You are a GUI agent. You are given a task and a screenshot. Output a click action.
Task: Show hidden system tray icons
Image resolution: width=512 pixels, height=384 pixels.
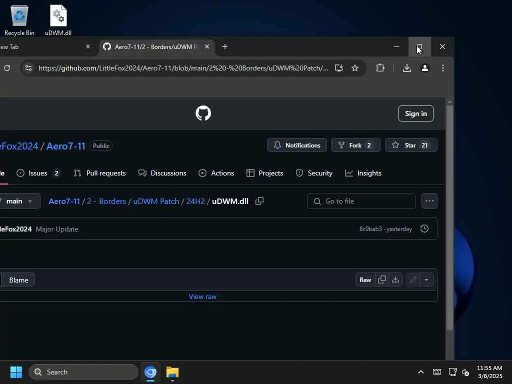(421, 372)
